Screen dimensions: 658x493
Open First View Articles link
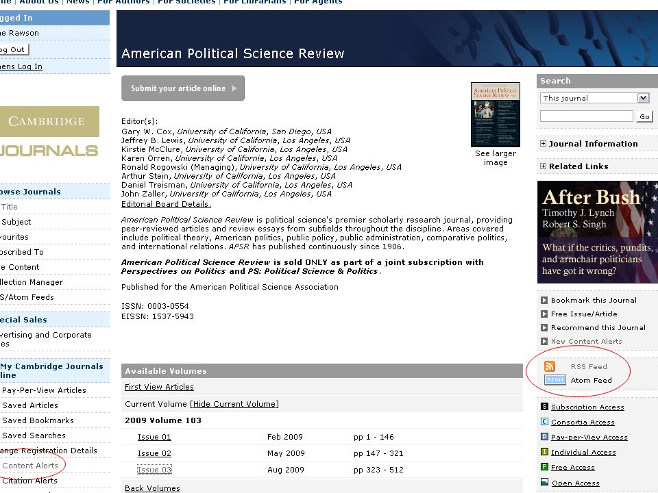(159, 387)
